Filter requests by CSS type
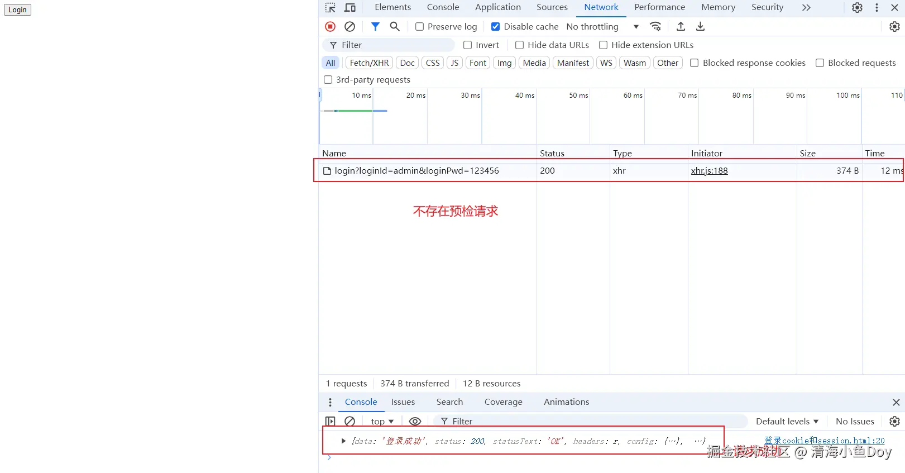The width and height of the screenshot is (905, 473). coord(433,63)
